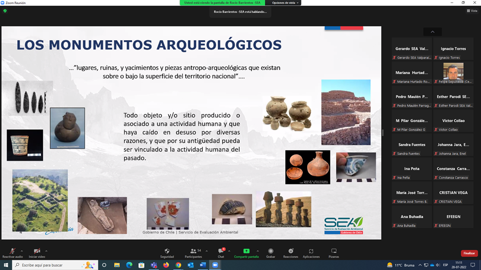Open Seguridad shield options
Screen dimensions: 481x270
(167, 252)
